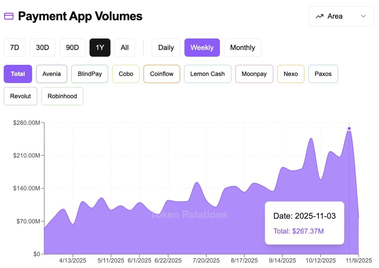This screenshot has height=268, width=379.
Task: Filter chart by Coinflow
Action: click(x=162, y=74)
